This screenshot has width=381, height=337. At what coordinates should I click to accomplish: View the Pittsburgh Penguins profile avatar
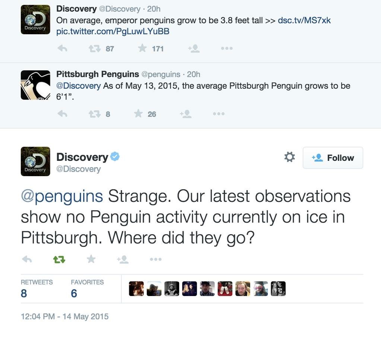35,85
